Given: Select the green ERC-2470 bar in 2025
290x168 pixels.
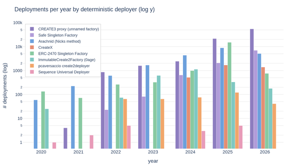Looking at the screenshot, I should 229,95.
